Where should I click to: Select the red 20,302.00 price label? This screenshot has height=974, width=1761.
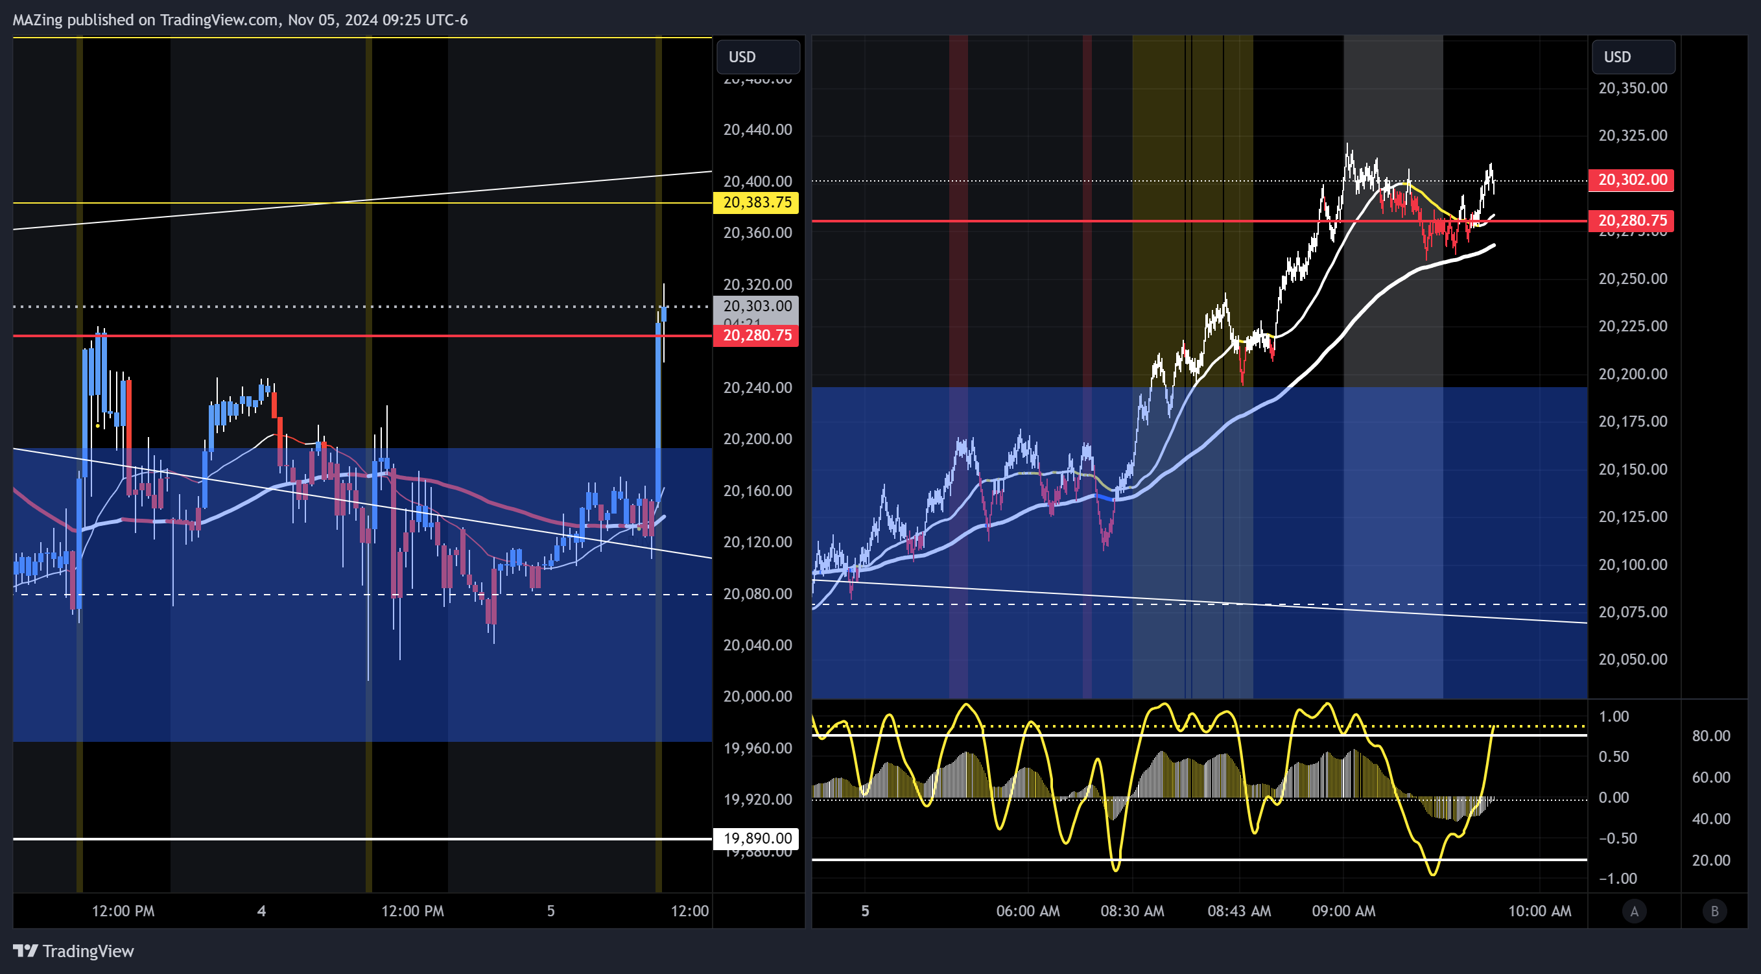(1631, 180)
